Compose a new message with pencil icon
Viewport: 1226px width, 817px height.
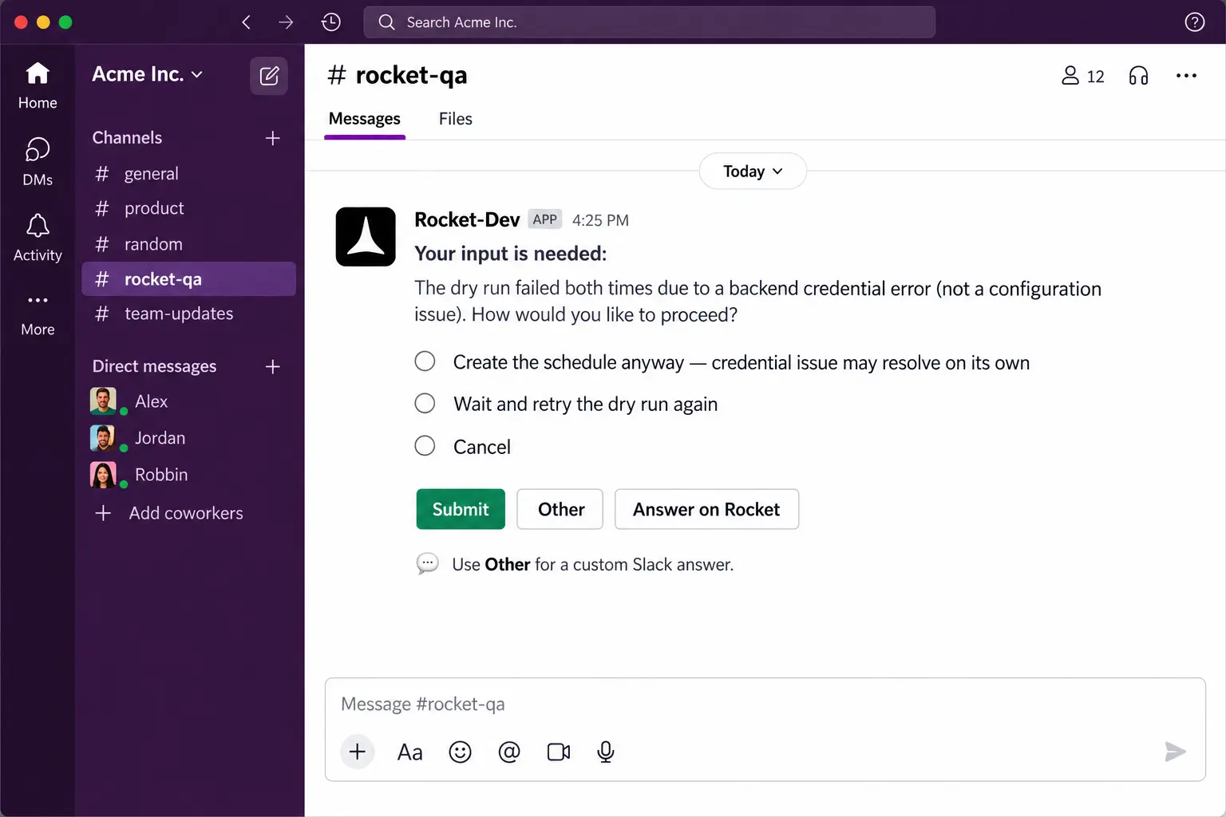(x=269, y=76)
